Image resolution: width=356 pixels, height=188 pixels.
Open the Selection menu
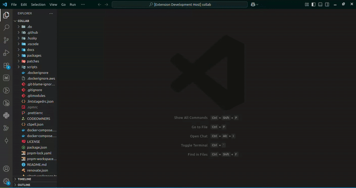click(x=38, y=4)
